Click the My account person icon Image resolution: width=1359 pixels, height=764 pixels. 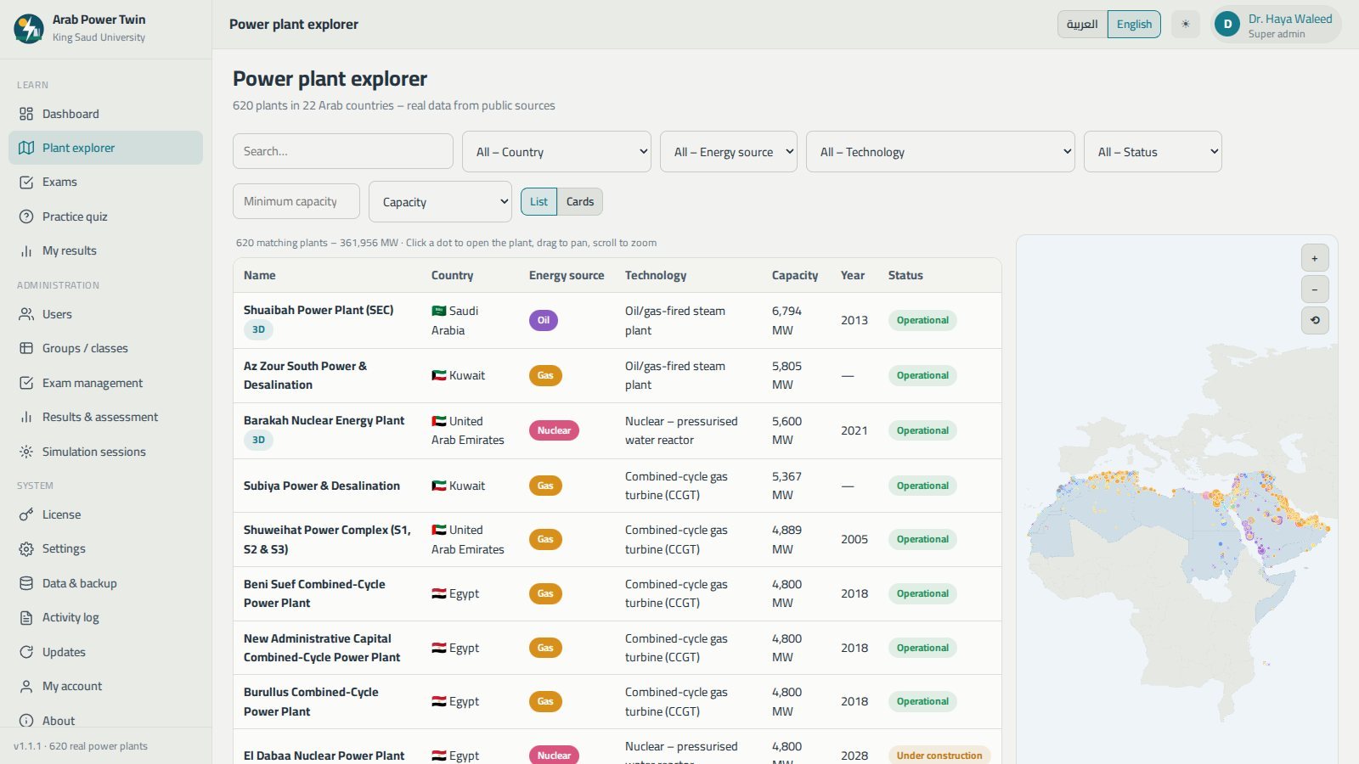click(26, 686)
